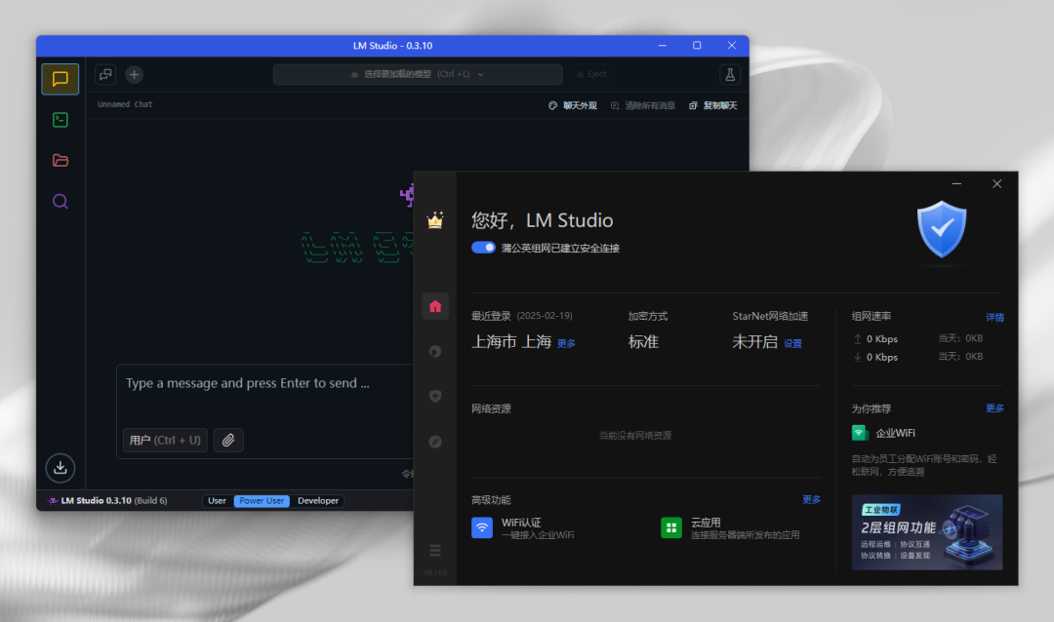Close the VPN window

point(996,183)
